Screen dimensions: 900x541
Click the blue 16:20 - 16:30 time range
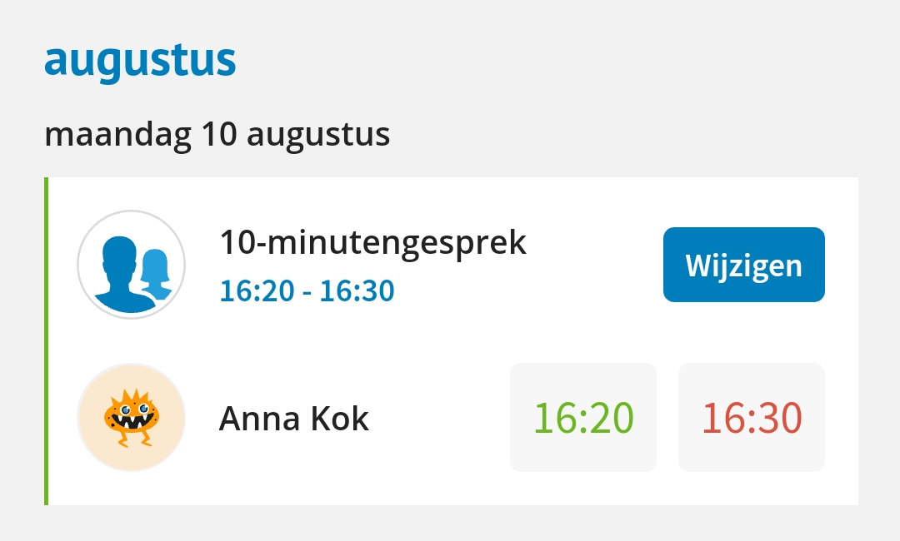click(x=307, y=290)
